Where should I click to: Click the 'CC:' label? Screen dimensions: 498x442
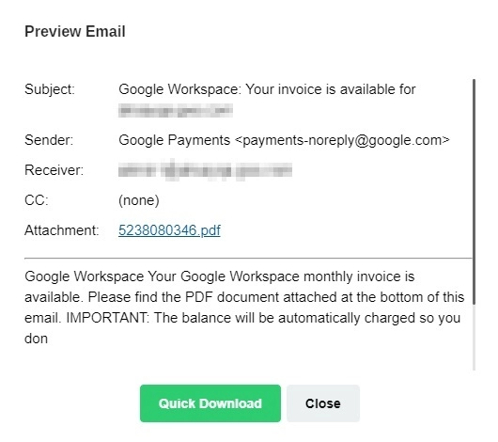click(37, 200)
